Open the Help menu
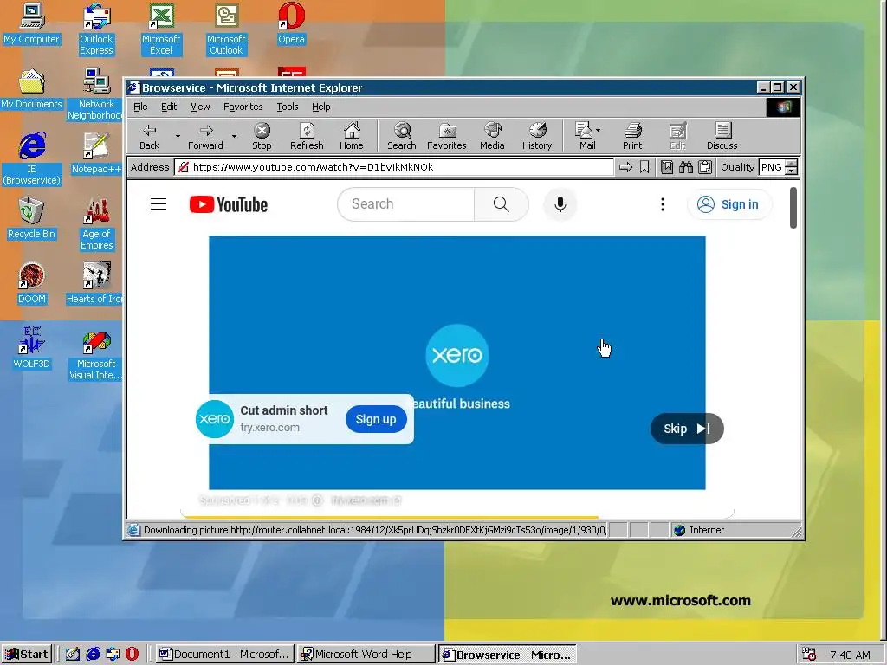The image size is (887, 665). pyautogui.click(x=320, y=107)
